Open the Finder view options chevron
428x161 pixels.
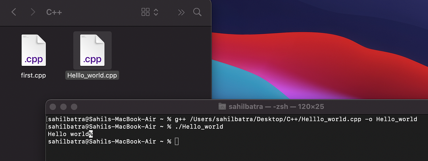pos(156,12)
